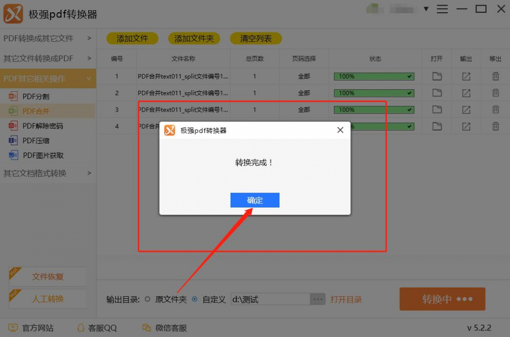510x337 pixels.
Task: Click the row 3 100% progress bar
Action: point(374,110)
